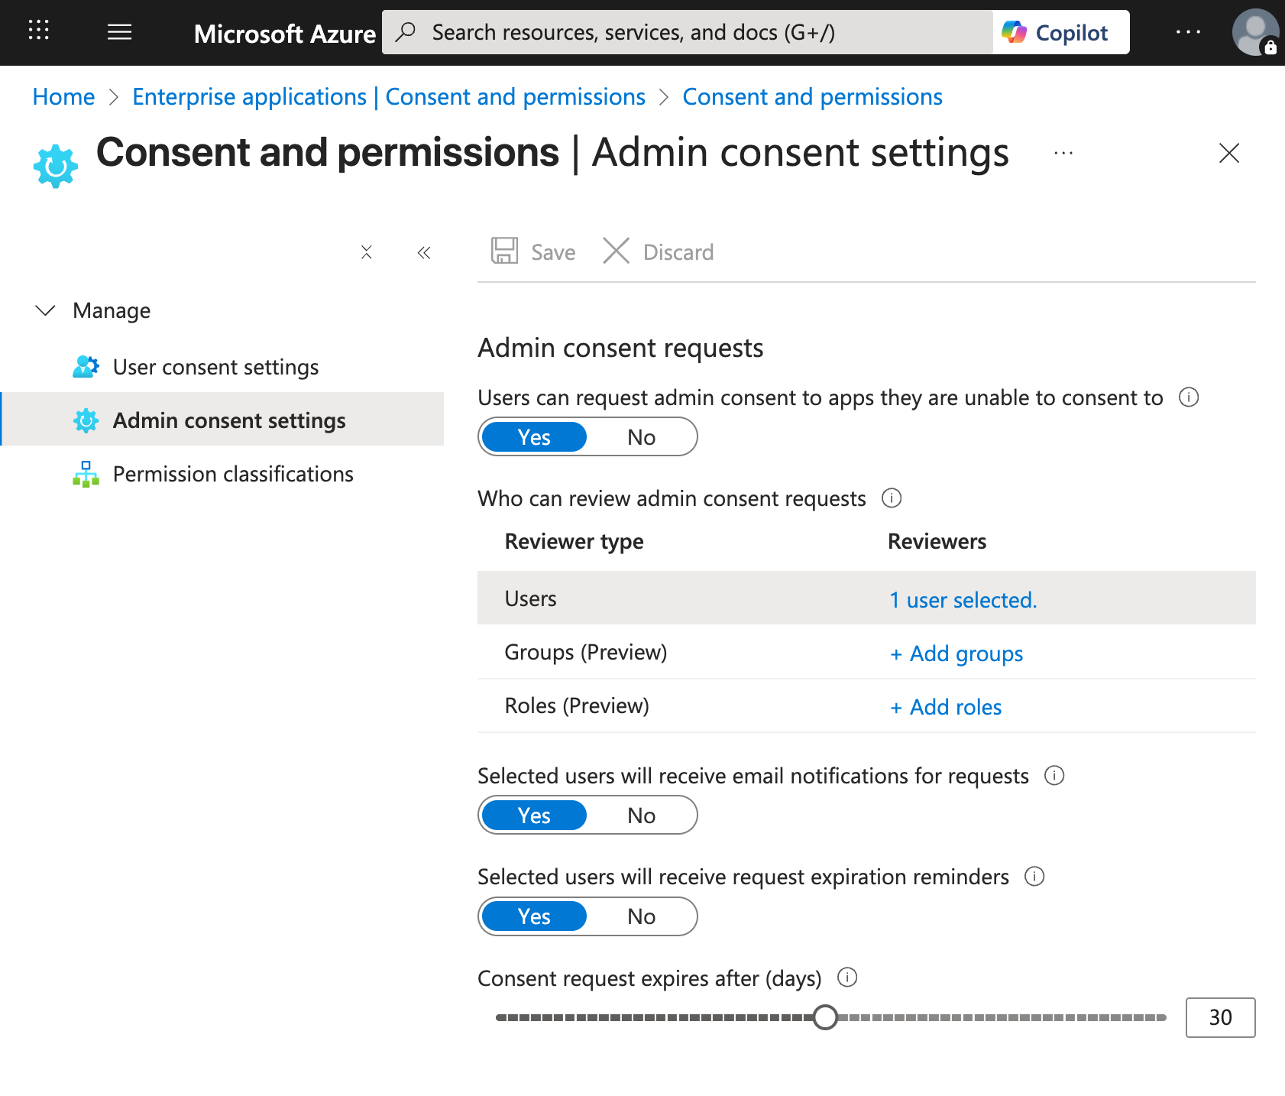Click the pin/unpin sidebar control
The width and height of the screenshot is (1285, 1096).
coord(367,252)
